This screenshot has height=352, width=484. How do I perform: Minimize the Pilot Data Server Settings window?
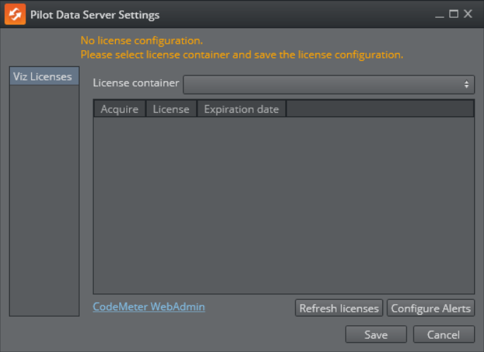[440, 14]
